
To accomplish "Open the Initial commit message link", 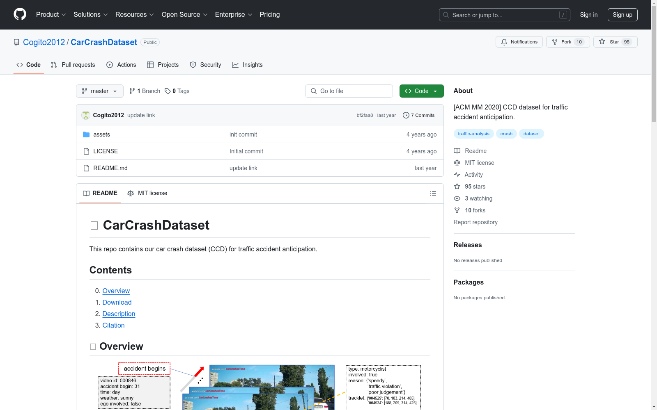I will (246, 151).
